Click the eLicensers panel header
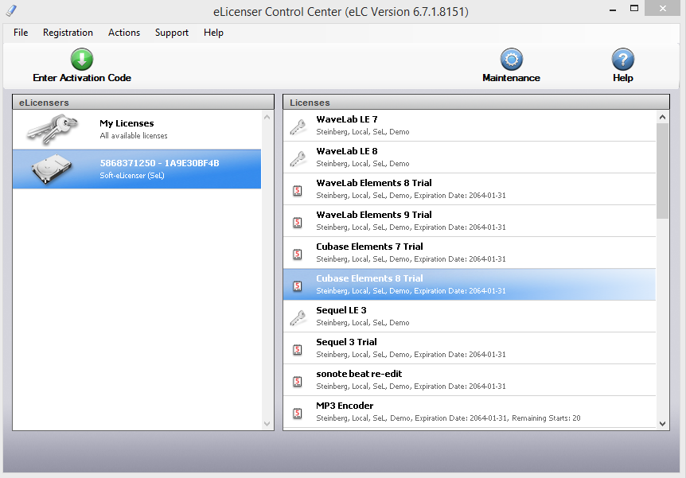The width and height of the screenshot is (686, 478). 143,103
